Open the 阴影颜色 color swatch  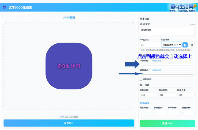point(146,112)
